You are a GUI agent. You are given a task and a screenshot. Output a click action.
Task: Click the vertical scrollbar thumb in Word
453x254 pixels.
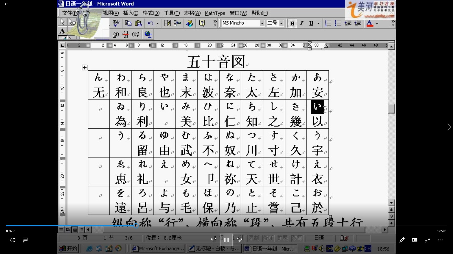[392, 109]
